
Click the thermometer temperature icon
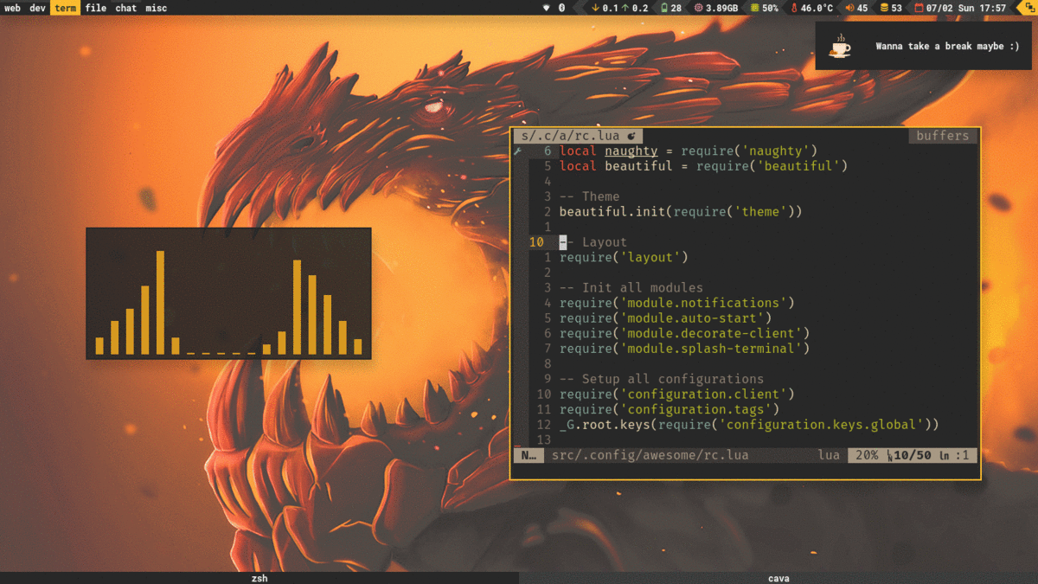792,8
